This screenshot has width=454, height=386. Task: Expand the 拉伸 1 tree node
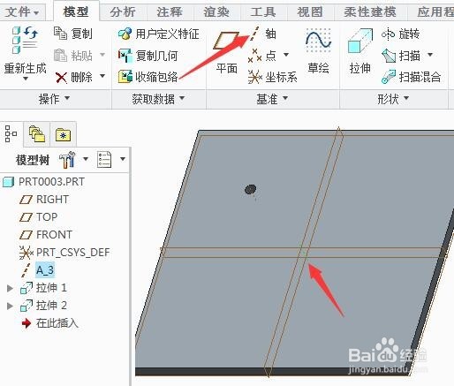click(10, 288)
